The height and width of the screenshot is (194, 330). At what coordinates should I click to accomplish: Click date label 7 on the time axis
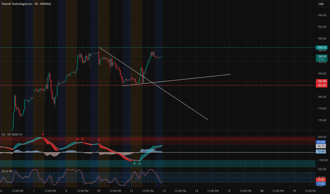(x=34, y=191)
